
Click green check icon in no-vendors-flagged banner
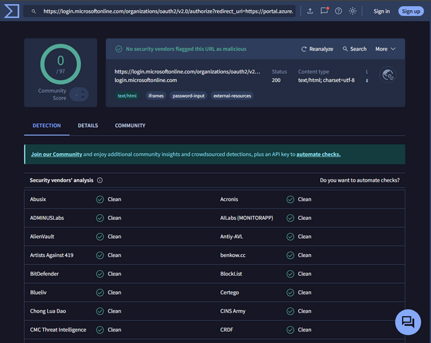point(119,49)
